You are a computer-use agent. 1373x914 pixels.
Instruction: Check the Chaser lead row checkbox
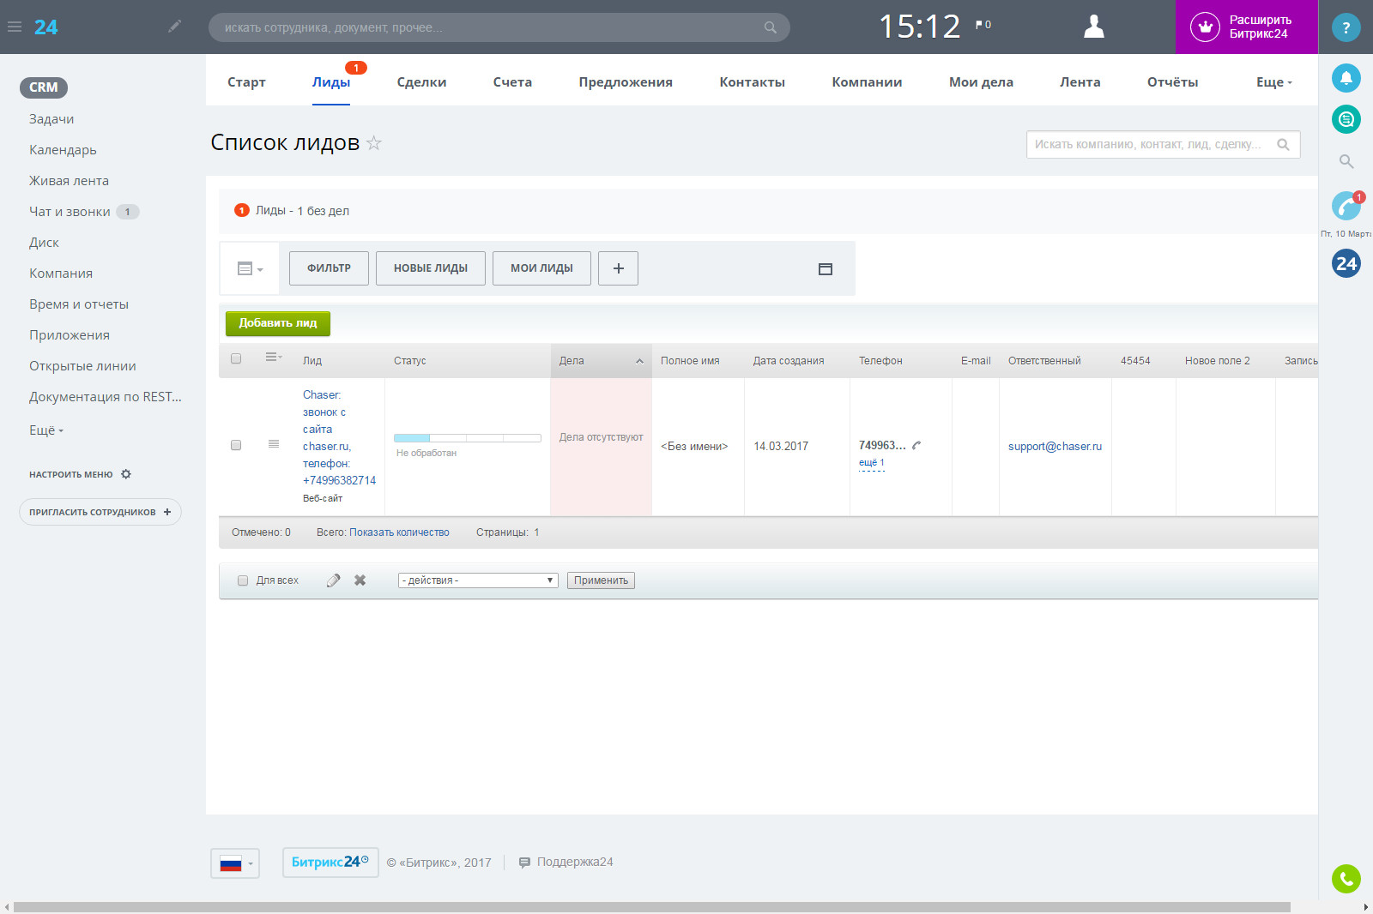coord(236,445)
